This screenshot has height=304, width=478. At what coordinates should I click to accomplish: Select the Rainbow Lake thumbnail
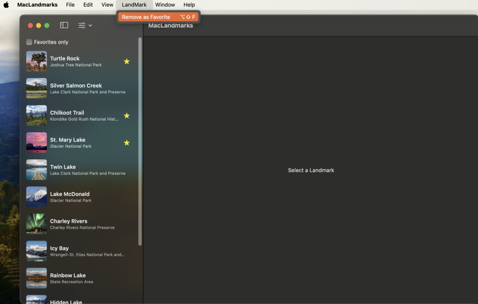pyautogui.click(x=37, y=278)
